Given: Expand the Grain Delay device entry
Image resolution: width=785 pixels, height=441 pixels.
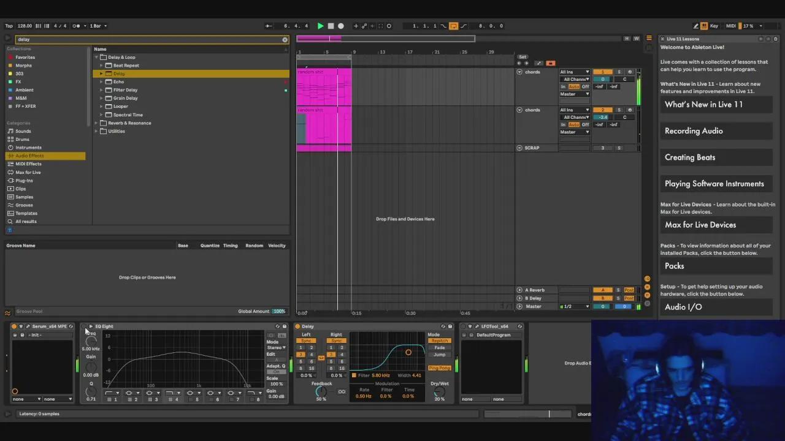Looking at the screenshot, I should (101, 98).
